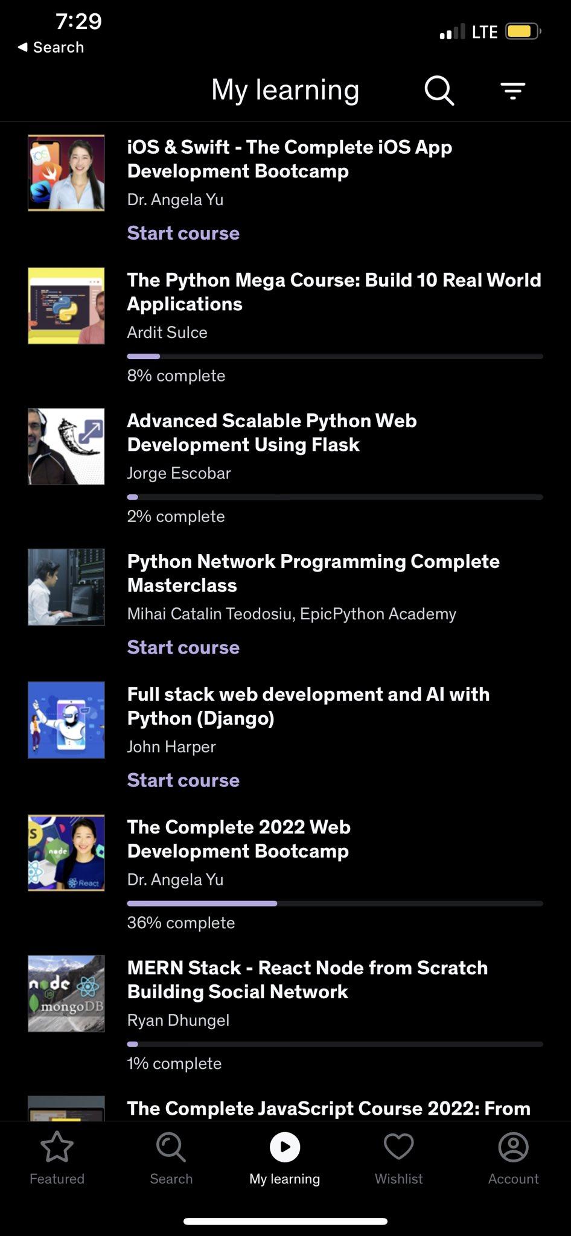Go back to Search via status bar
The width and height of the screenshot is (571, 1236).
click(x=51, y=47)
